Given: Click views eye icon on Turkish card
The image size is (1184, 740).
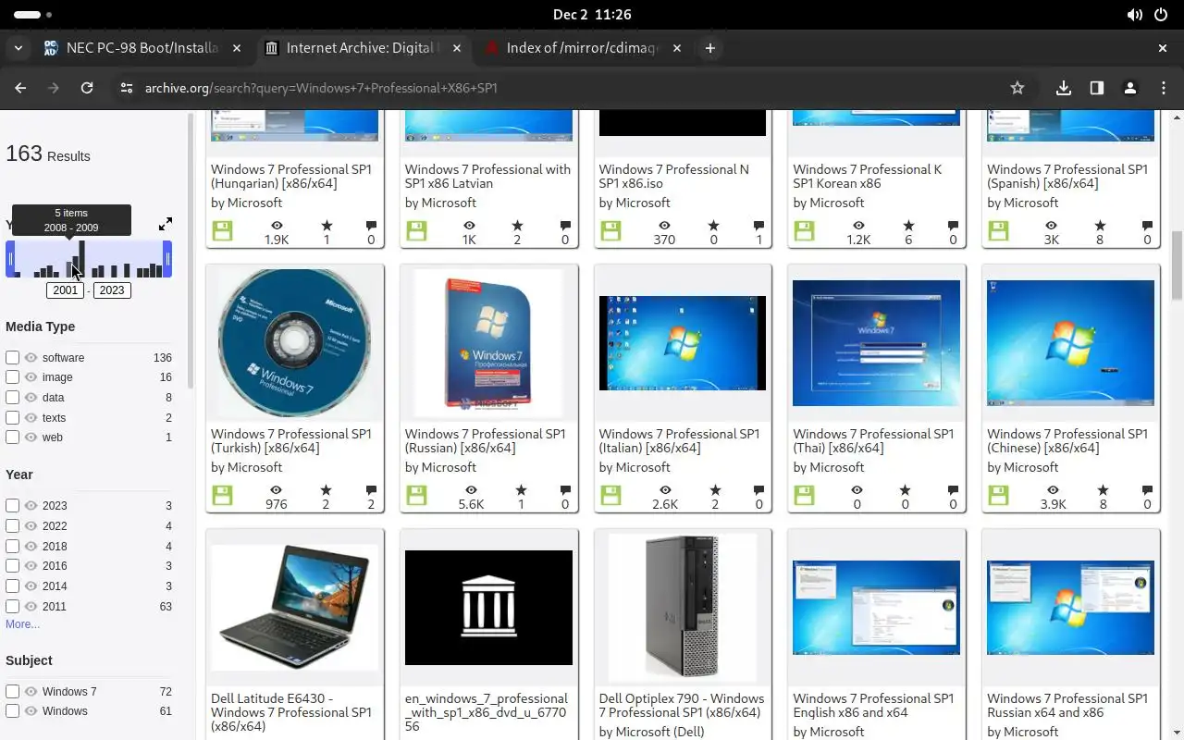Looking at the screenshot, I should [x=276, y=490].
